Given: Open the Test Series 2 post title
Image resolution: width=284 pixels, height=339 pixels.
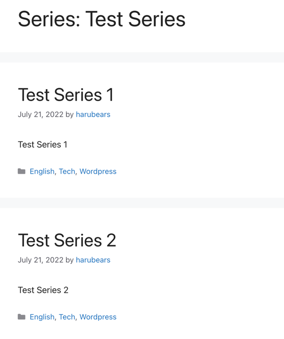Looking at the screenshot, I should click(x=67, y=240).
